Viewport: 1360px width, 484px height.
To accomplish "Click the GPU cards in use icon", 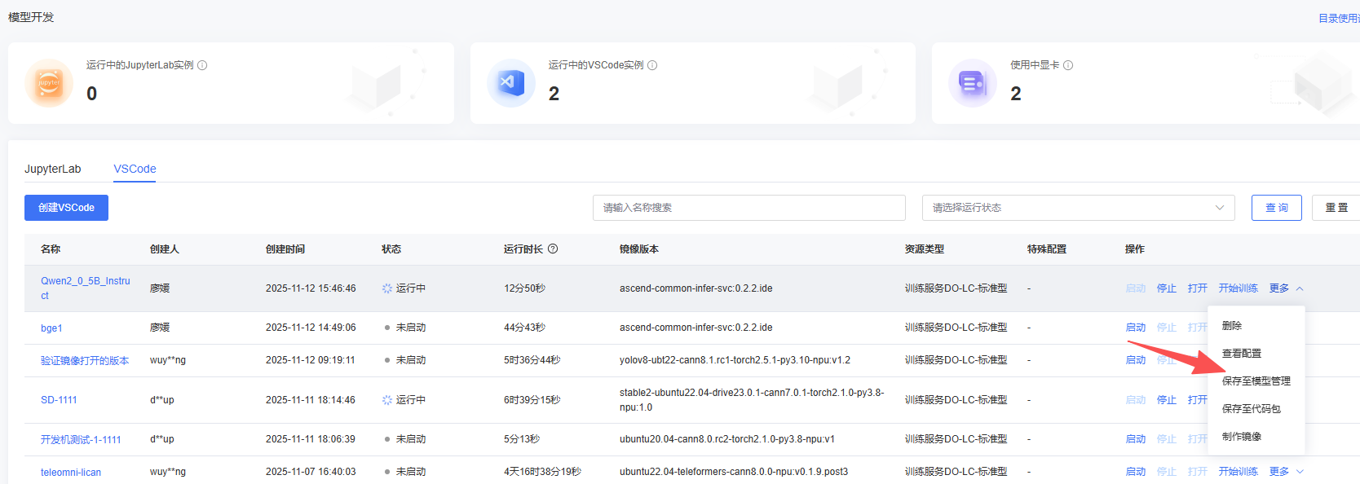I will click(x=972, y=83).
